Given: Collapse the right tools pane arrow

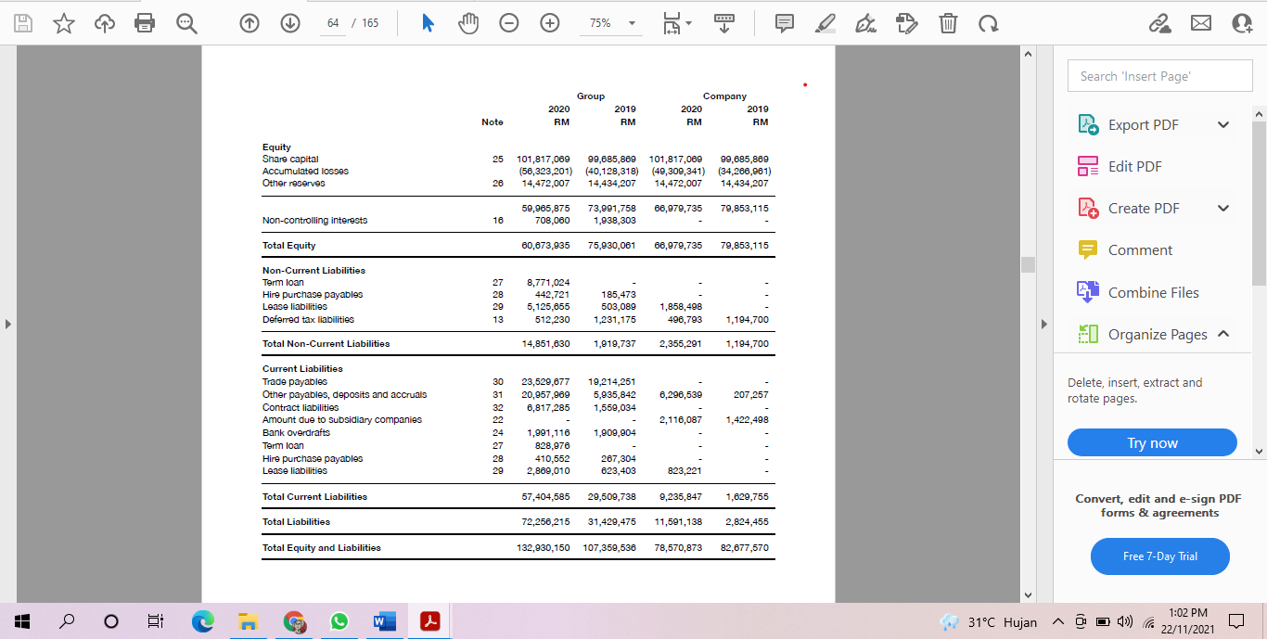Looking at the screenshot, I should click(x=1044, y=324).
